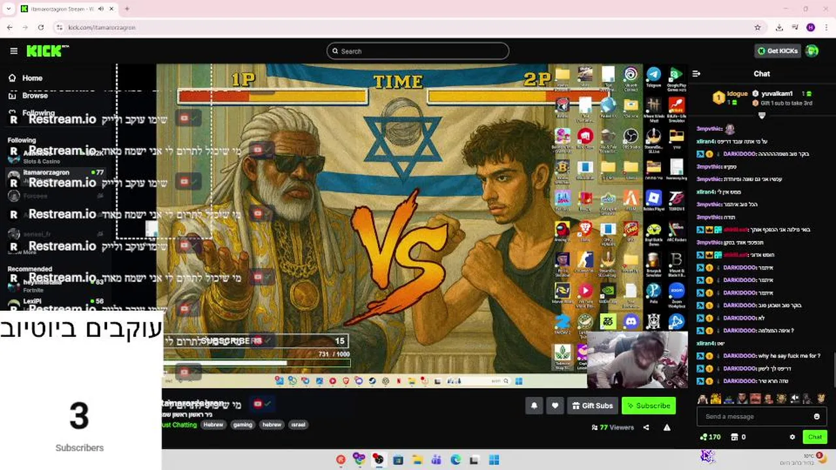Click ldogue on gift leaderboard
Image resolution: width=836 pixels, height=470 pixels.
coord(737,94)
